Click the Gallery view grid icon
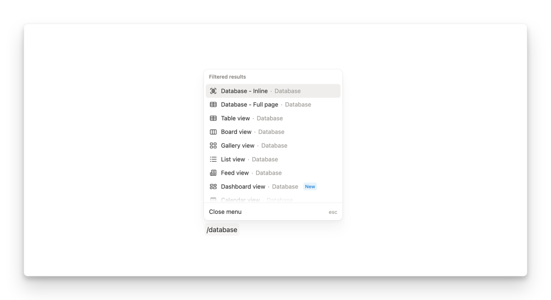This screenshot has width=551, height=300. (213, 145)
